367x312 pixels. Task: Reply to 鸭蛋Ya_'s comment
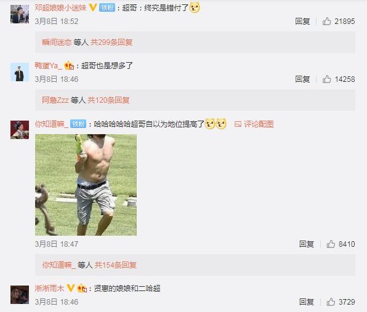pyautogui.click(x=302, y=79)
